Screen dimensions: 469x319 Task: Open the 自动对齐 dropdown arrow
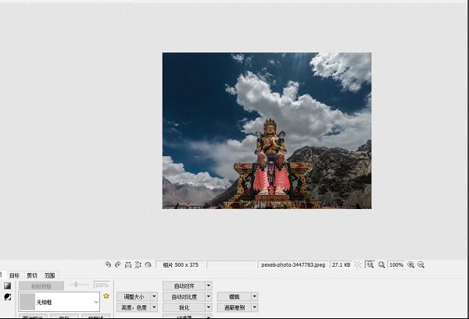tap(209, 286)
